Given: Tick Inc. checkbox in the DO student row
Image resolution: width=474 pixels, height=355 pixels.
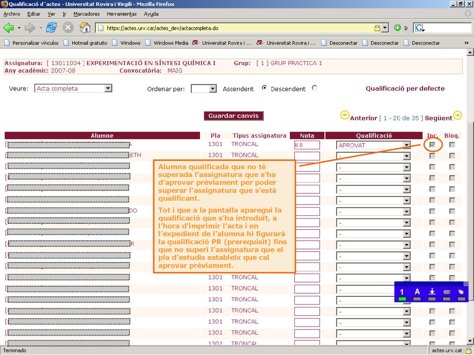Looking at the screenshot, I should pos(432,211).
